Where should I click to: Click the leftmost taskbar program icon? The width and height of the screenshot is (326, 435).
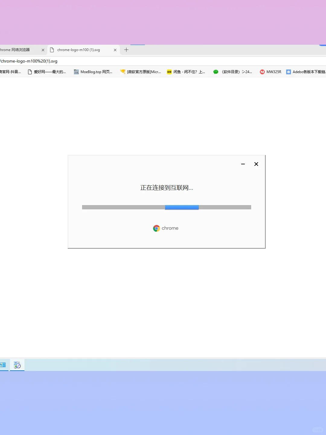[3, 365]
